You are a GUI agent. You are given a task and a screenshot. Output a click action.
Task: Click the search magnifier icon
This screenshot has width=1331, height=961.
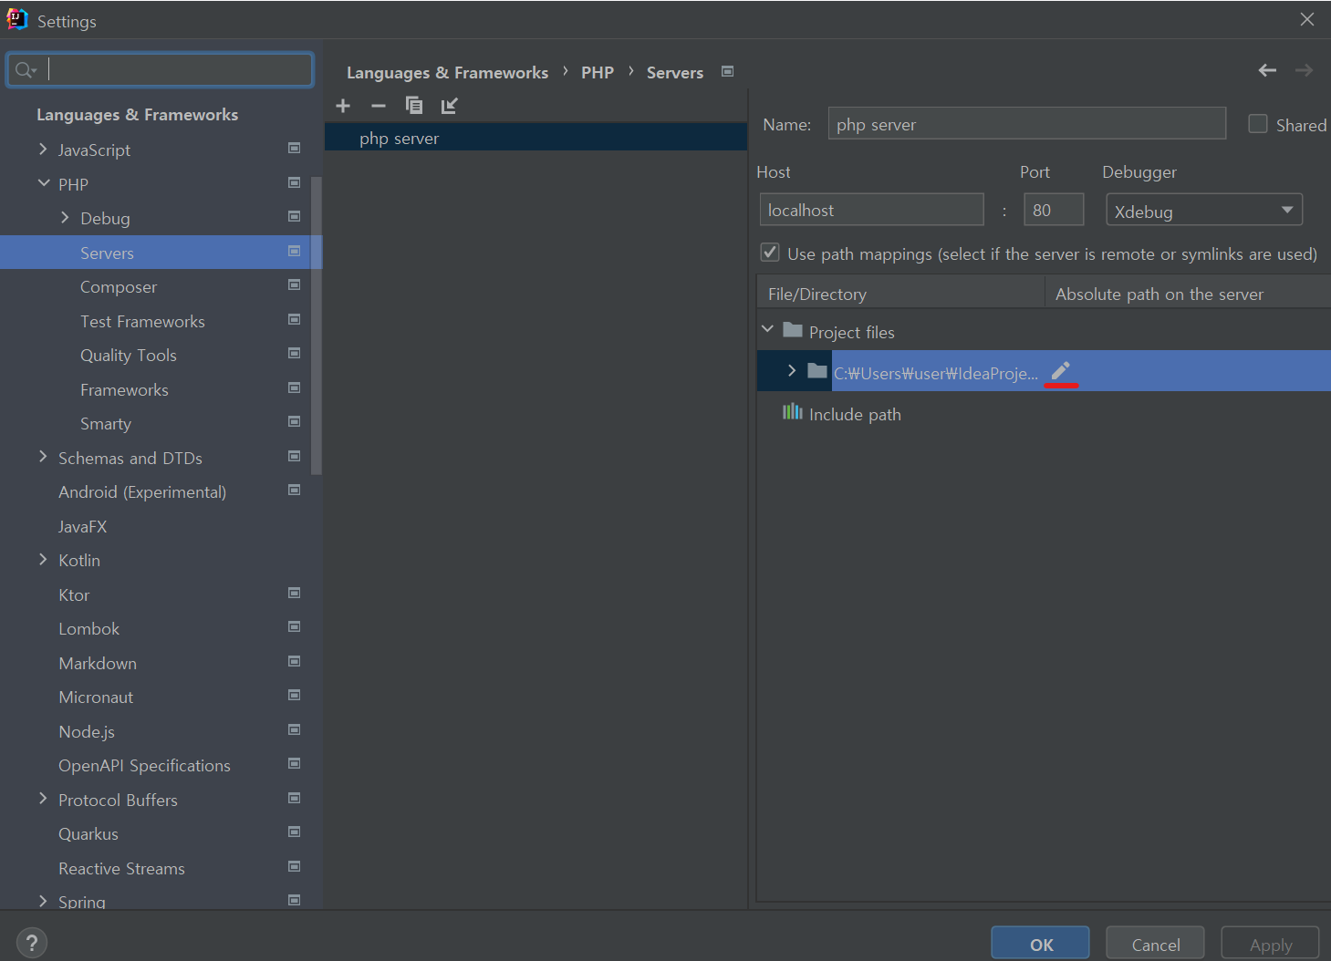coord(25,70)
